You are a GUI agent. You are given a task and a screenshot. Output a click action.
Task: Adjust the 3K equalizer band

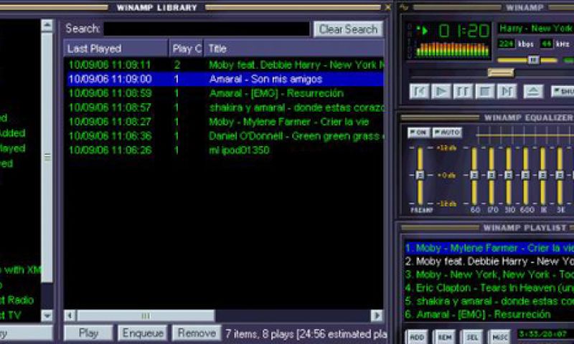click(560, 175)
